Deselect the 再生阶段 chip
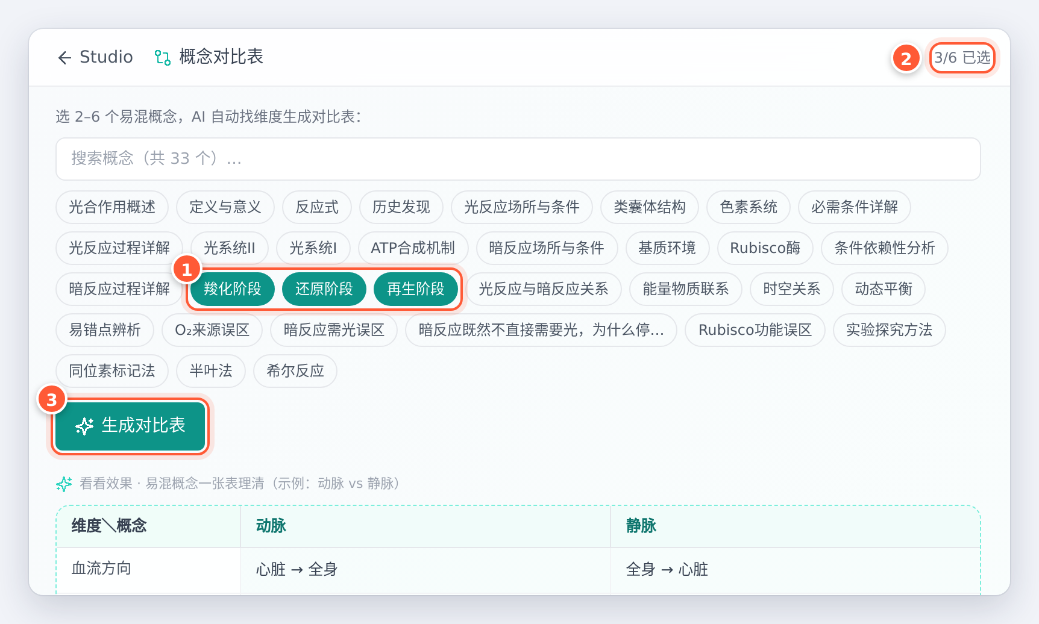 coord(416,289)
